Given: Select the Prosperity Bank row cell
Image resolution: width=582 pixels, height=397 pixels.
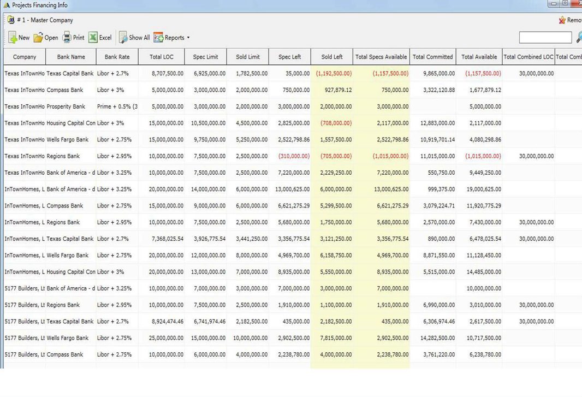Looking at the screenshot, I should [x=66, y=106].
